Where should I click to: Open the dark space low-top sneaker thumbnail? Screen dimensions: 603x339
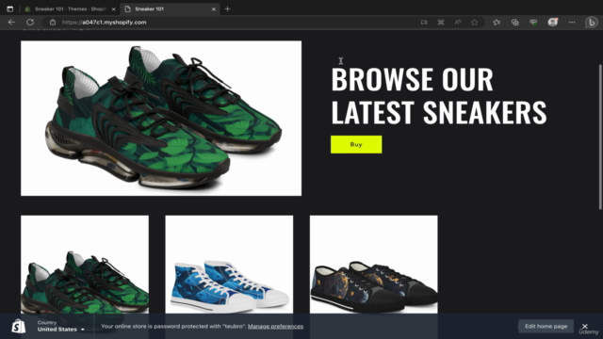[x=374, y=265]
